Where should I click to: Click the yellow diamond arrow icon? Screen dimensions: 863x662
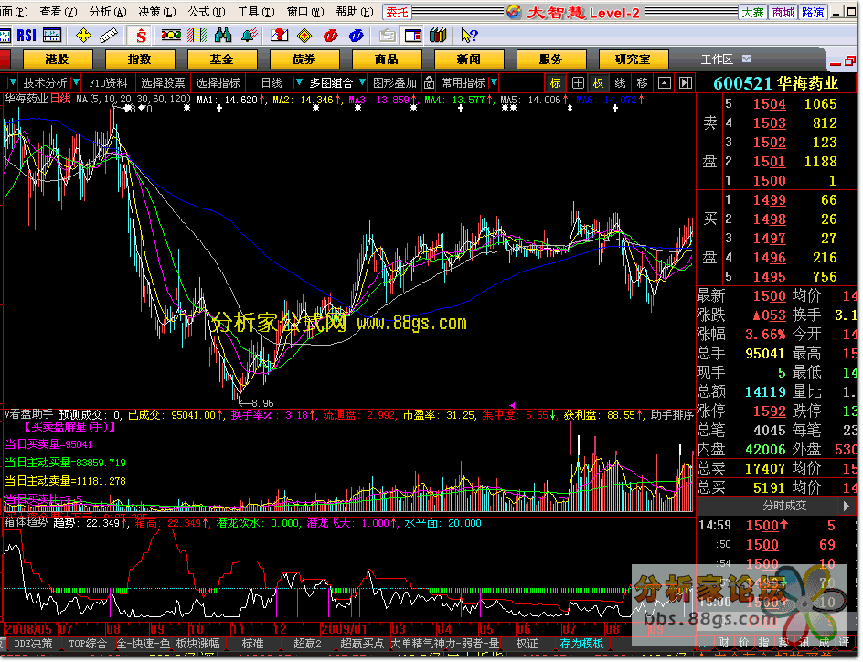point(304,36)
